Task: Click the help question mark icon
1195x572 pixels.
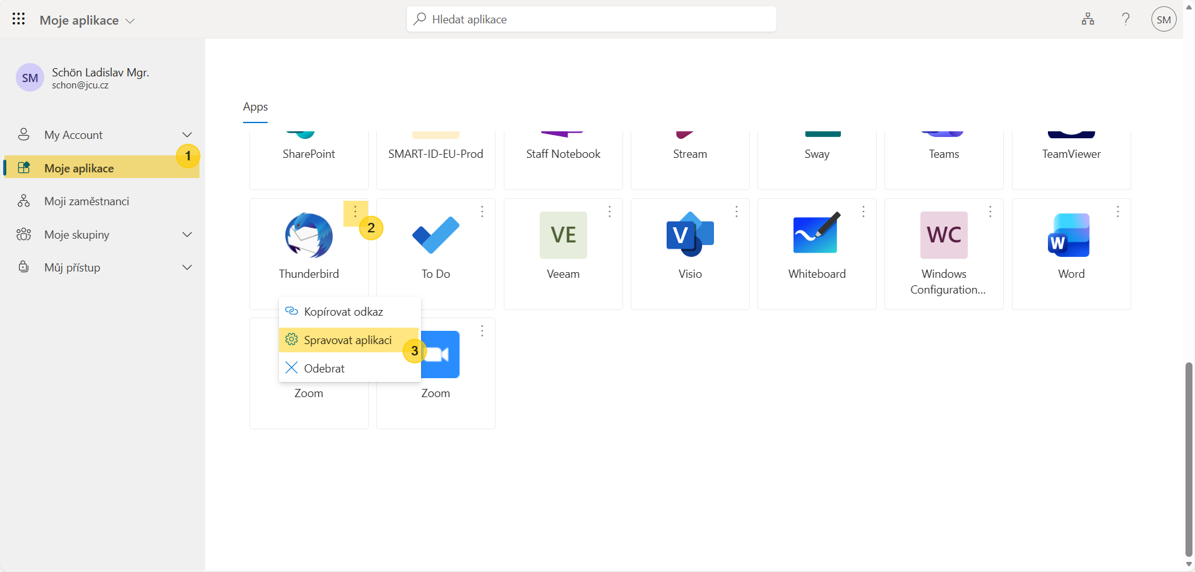Action: (x=1126, y=19)
